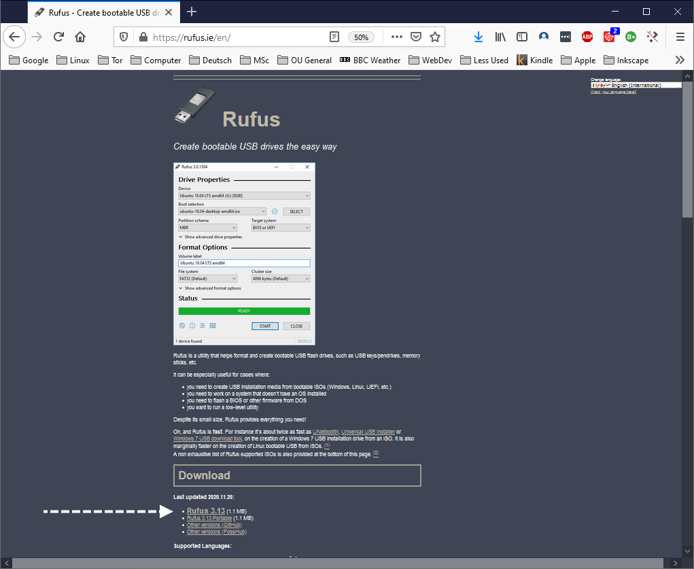Open a new browser tab
Viewport: 694px width, 569px height.
pyautogui.click(x=191, y=12)
